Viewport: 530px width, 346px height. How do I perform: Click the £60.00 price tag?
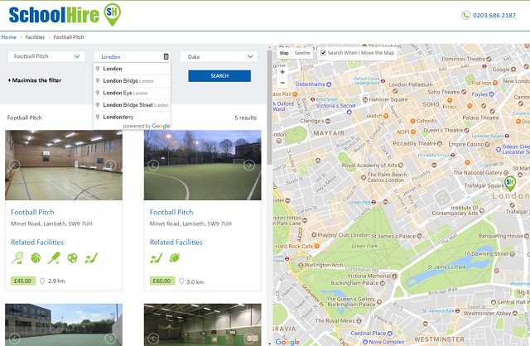[x=162, y=281]
